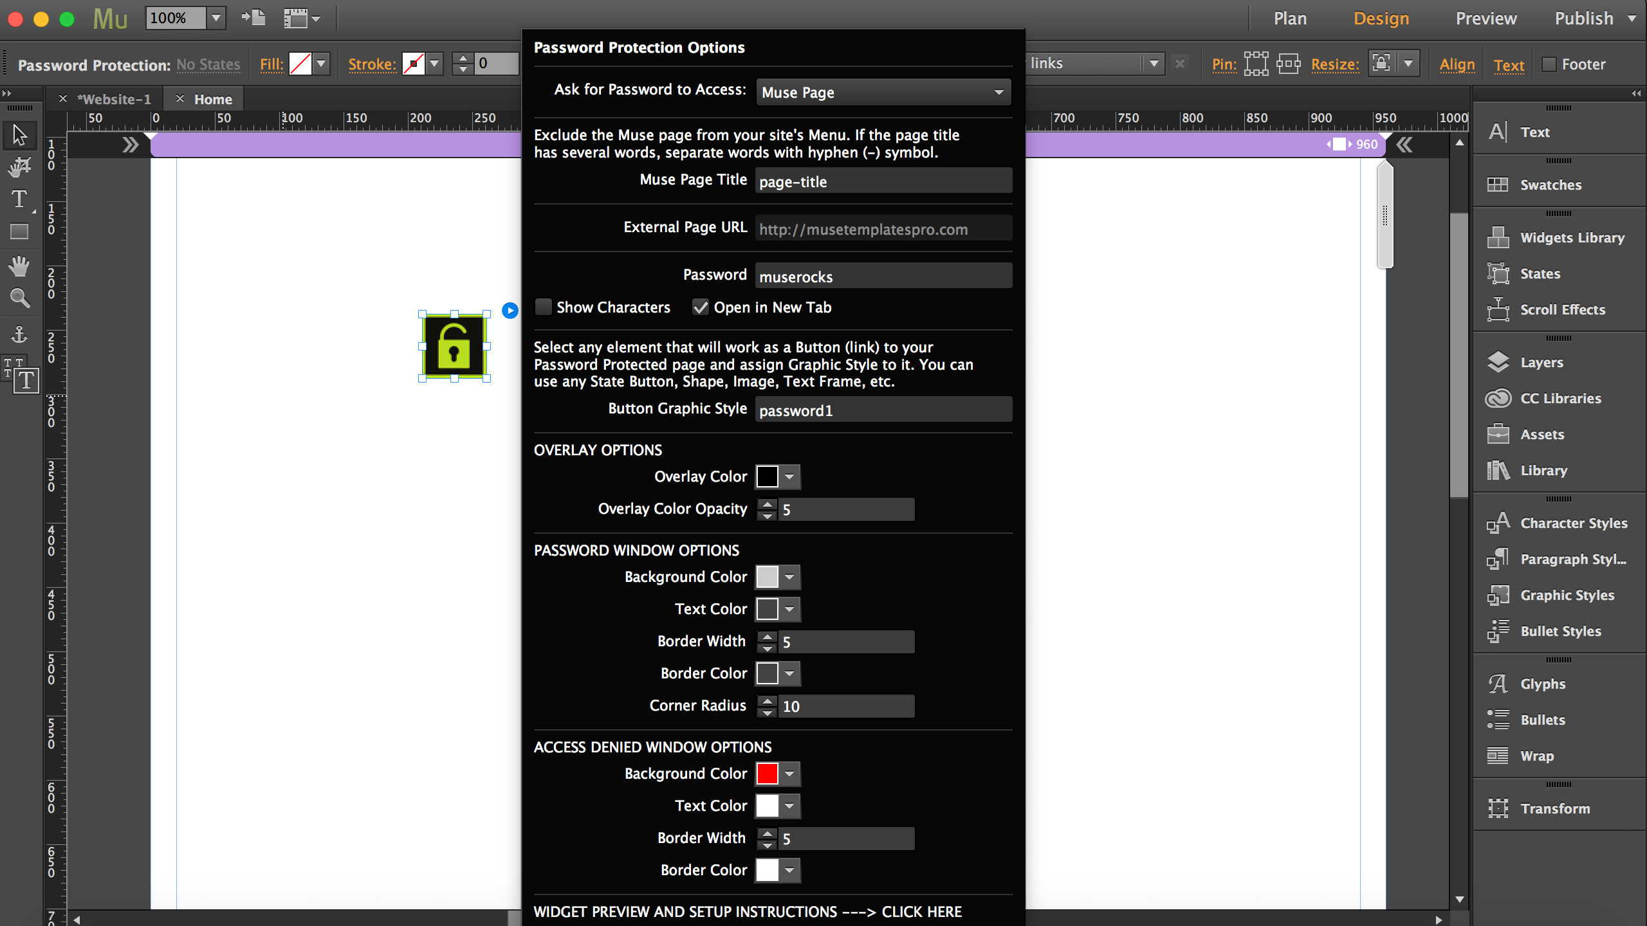Select the Rectangle tool
The height and width of the screenshot is (926, 1647).
[19, 232]
